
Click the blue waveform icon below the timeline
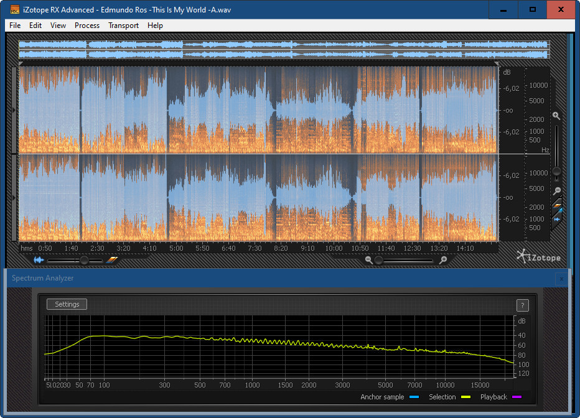pyautogui.click(x=39, y=260)
